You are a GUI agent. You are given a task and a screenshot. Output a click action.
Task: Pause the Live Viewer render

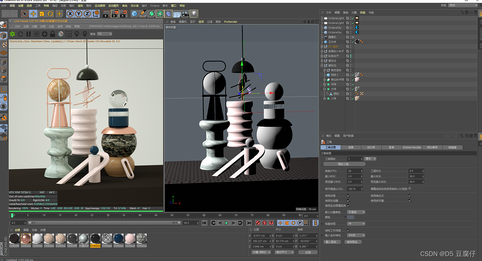(29, 34)
